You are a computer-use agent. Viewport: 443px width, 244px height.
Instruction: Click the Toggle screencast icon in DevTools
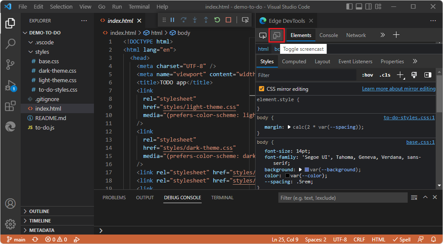(276, 35)
